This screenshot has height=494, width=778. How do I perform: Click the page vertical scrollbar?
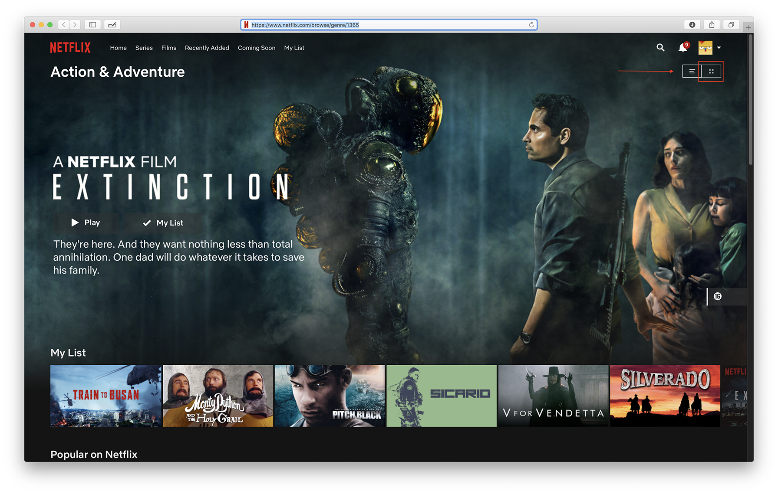tap(751, 99)
